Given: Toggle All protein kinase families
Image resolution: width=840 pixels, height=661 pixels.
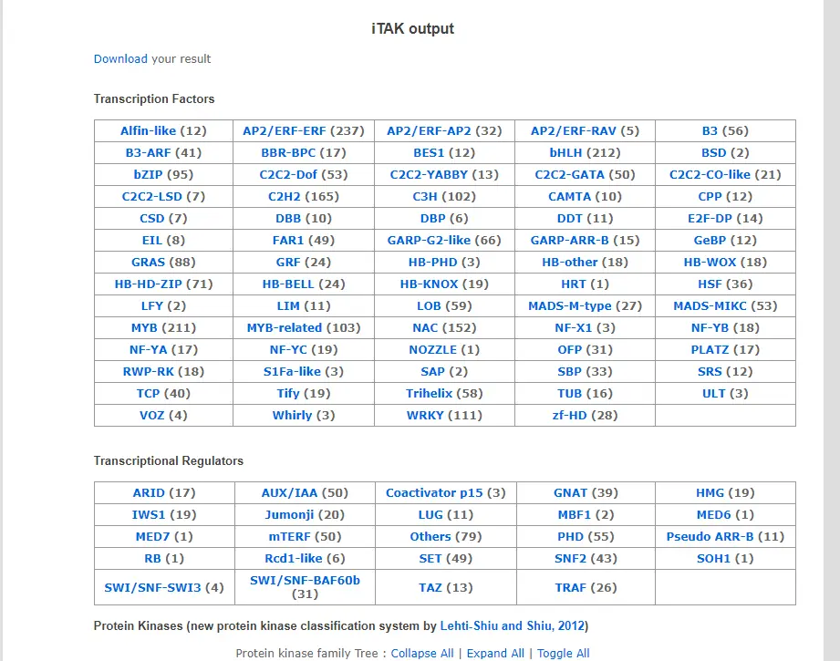Looking at the screenshot, I should click(x=563, y=653).
